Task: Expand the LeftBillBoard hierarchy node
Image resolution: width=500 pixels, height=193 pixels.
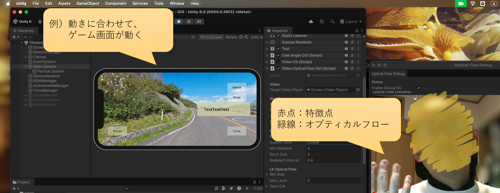Action: click(26, 105)
